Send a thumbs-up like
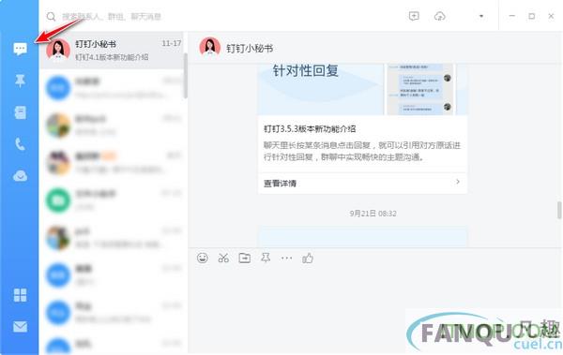This screenshot has width=563, height=355. pos(308,258)
